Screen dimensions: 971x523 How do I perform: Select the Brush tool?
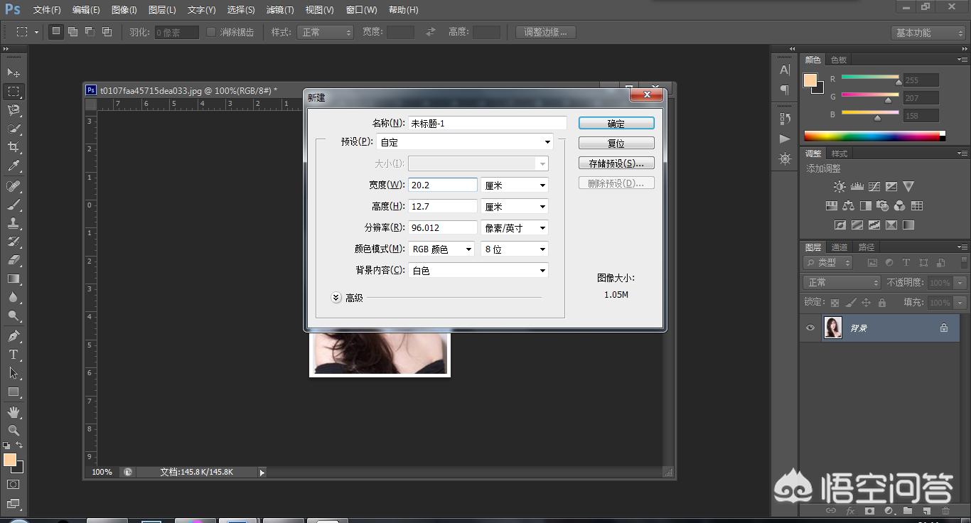pyautogui.click(x=14, y=204)
